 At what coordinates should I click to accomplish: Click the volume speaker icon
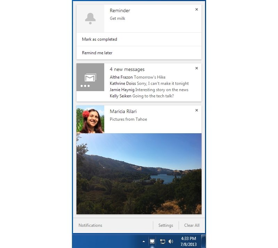click(x=171, y=241)
